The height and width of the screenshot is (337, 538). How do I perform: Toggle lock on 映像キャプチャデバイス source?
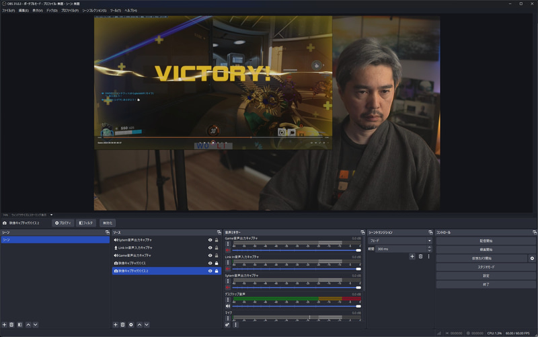[217, 263]
